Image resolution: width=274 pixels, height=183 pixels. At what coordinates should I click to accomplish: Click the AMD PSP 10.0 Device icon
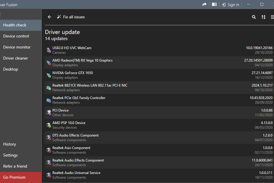click(49, 125)
